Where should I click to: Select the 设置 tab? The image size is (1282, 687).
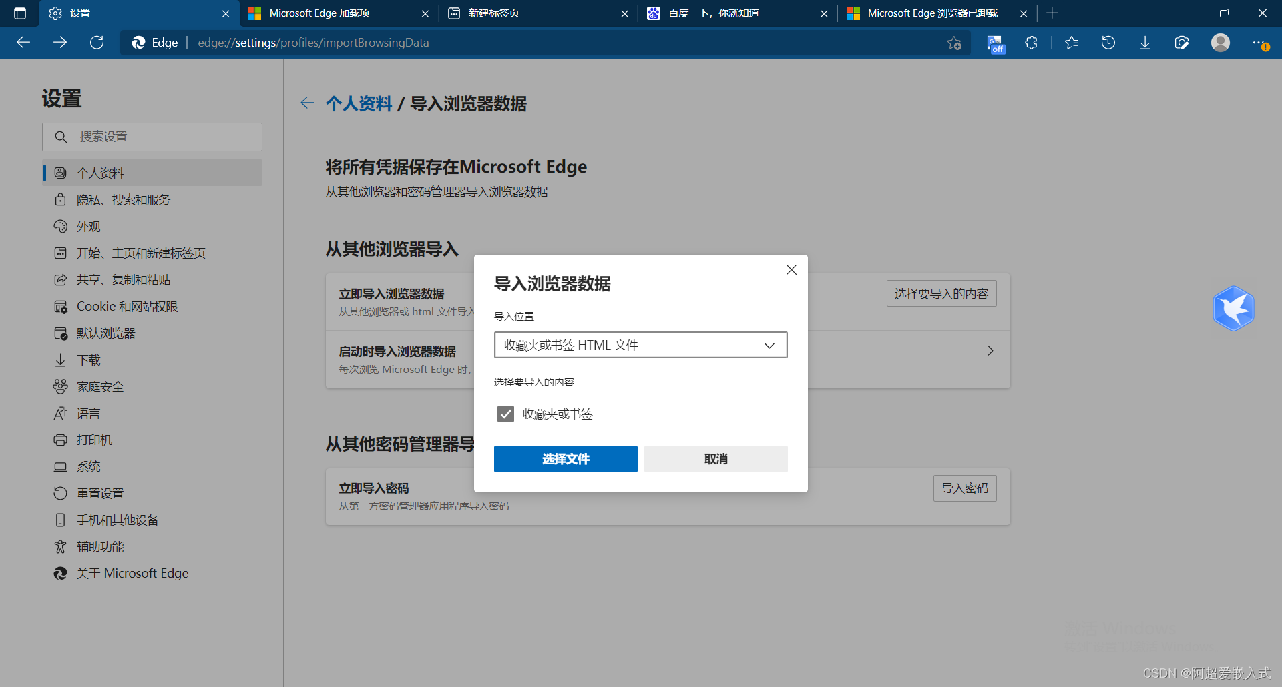point(140,13)
